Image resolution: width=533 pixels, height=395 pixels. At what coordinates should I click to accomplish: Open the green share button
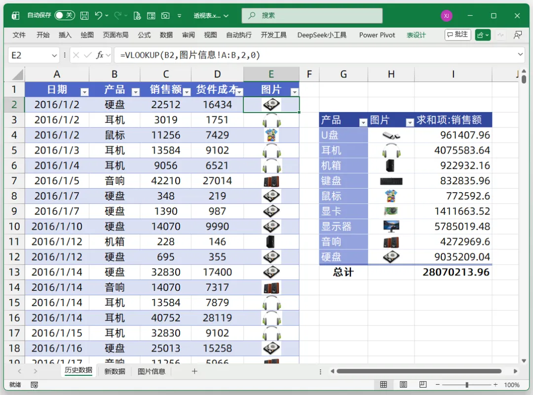point(483,35)
